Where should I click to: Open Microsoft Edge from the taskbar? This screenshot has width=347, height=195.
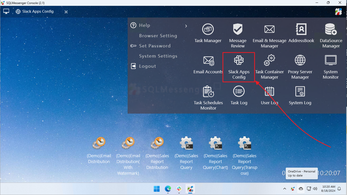point(168,189)
